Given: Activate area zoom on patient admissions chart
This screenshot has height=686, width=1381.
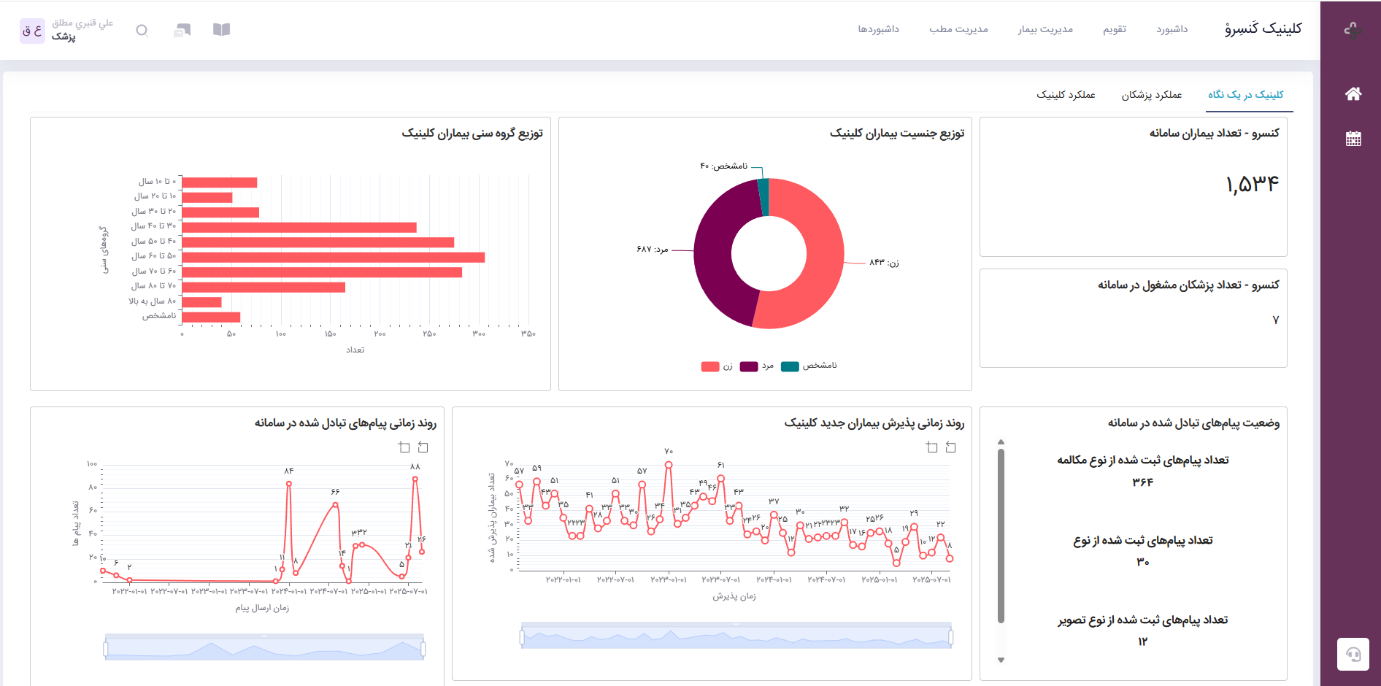Looking at the screenshot, I should 931,447.
